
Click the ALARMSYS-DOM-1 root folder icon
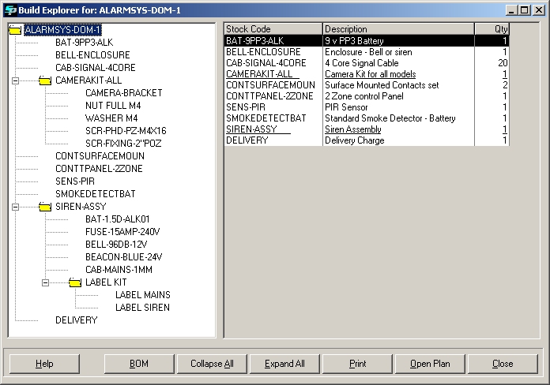15,30
